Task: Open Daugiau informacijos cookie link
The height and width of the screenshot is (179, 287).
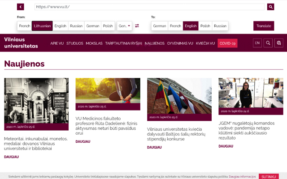Action: click(x=242, y=177)
